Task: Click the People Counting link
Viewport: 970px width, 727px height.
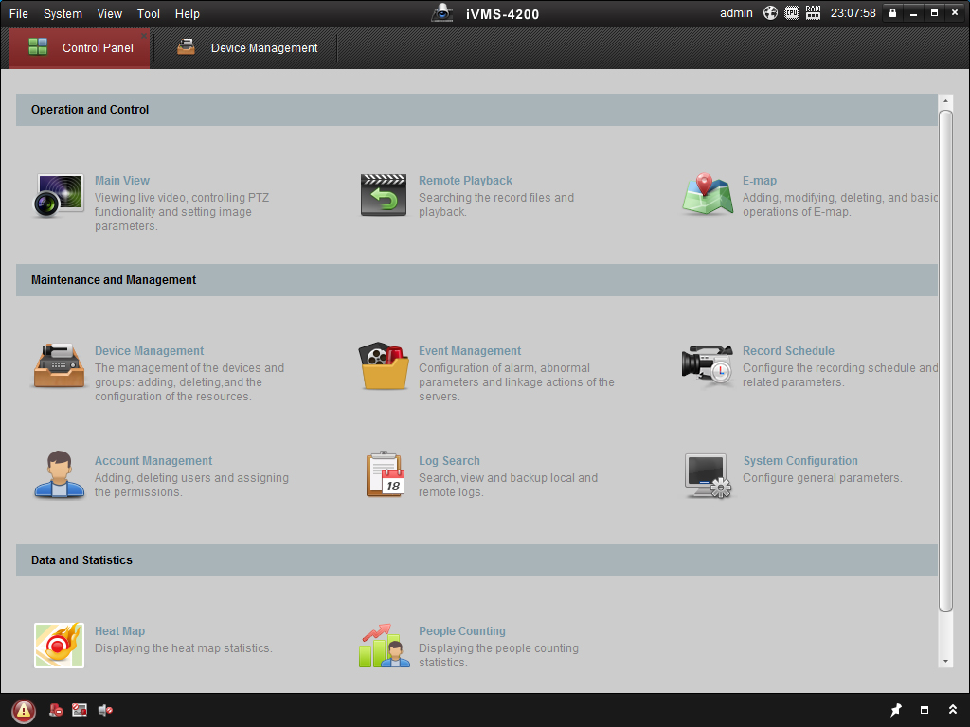Action: (x=462, y=631)
